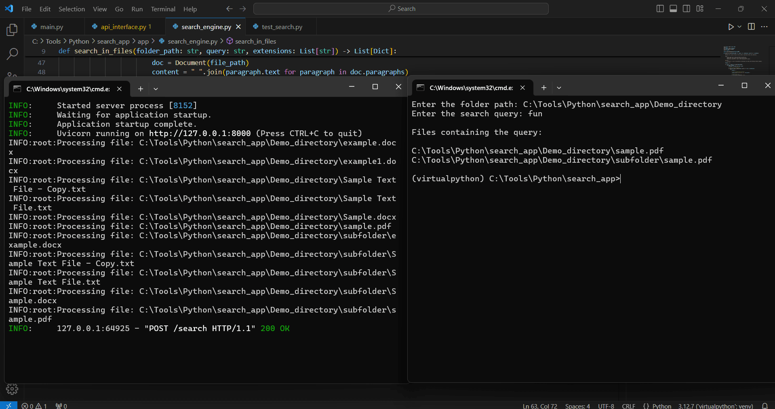Image resolution: width=775 pixels, height=409 pixels.
Task: Click the cmd icon on the left terminal tab
Action: [x=17, y=89]
